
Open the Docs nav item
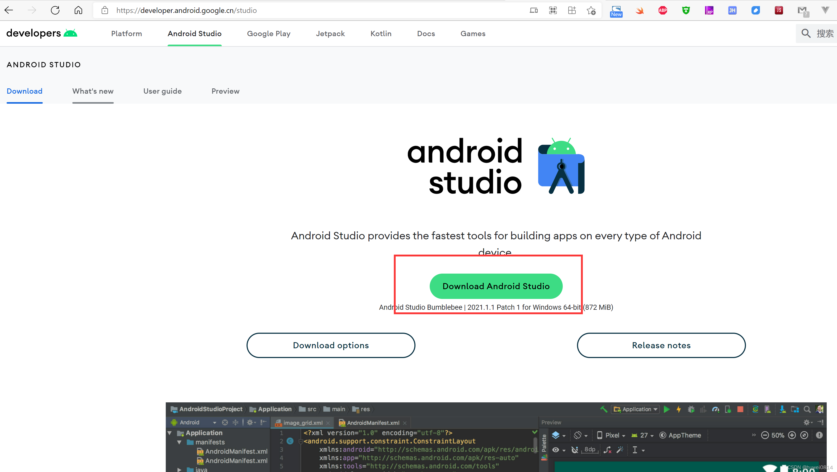(426, 34)
